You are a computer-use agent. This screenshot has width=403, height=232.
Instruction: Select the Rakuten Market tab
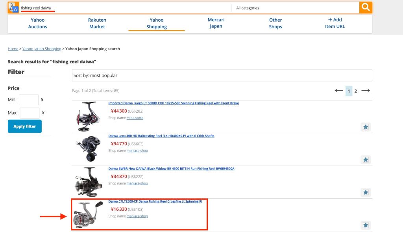point(97,23)
